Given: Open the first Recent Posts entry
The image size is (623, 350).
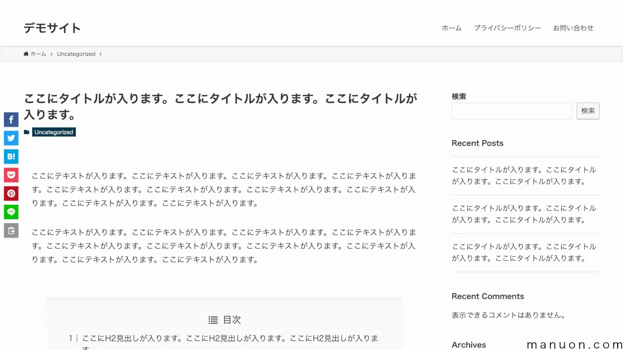Looking at the screenshot, I should click(524, 175).
